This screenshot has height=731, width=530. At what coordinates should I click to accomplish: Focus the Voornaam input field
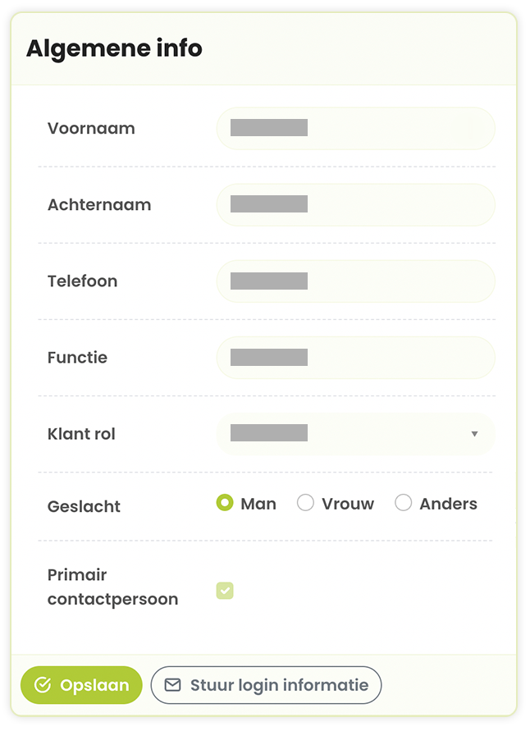click(x=355, y=128)
